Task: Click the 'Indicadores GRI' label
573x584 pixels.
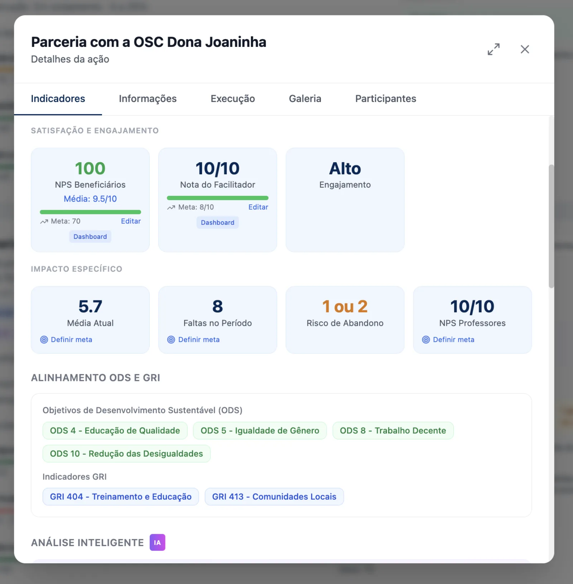Action: pos(74,477)
